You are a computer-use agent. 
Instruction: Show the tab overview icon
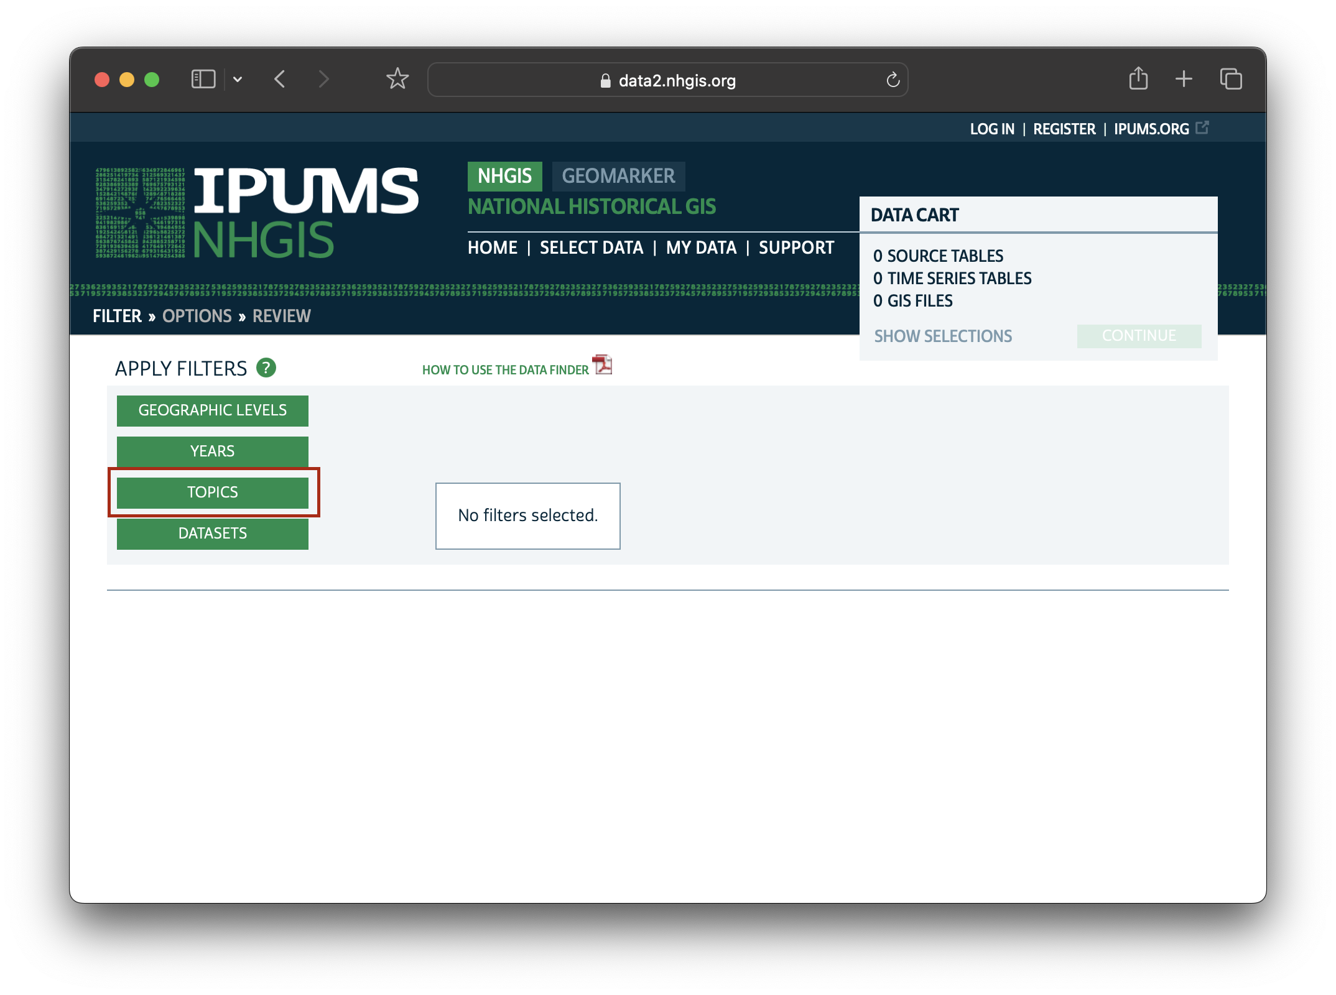[1231, 79]
